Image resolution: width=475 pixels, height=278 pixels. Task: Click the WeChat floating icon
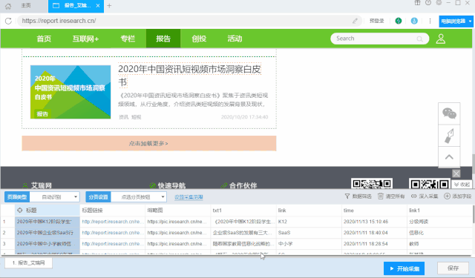click(449, 113)
